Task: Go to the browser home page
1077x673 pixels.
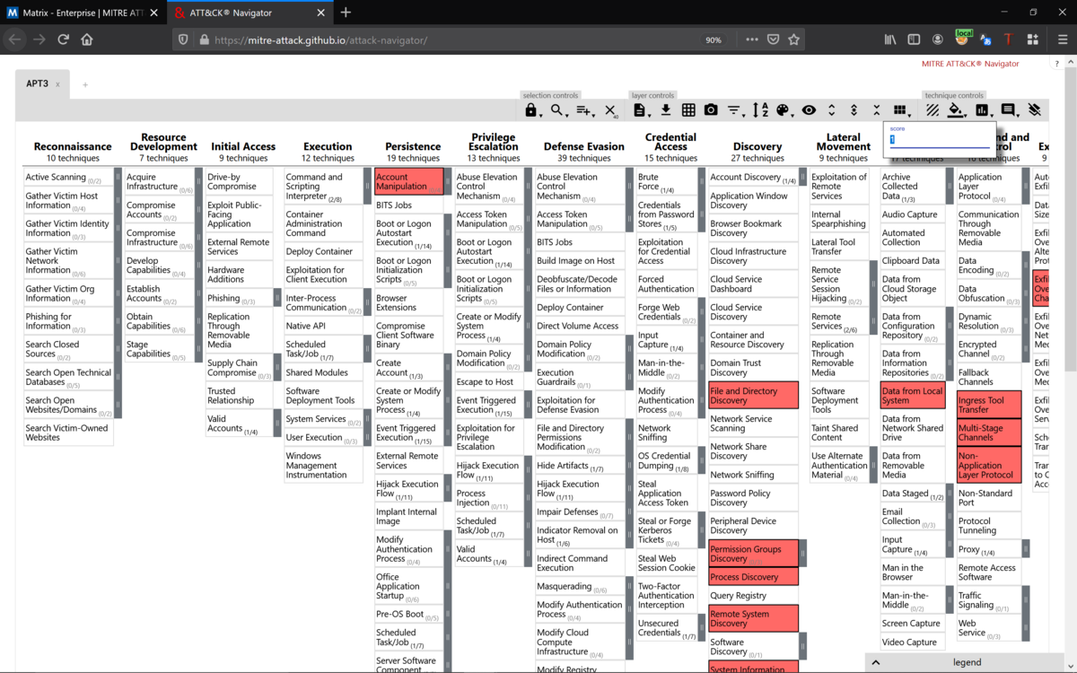Action: point(87,39)
